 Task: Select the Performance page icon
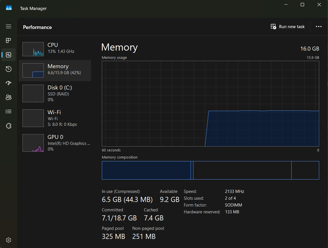(9, 55)
